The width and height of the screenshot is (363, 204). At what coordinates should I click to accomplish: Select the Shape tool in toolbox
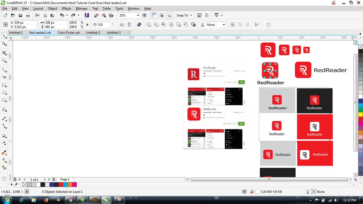click(x=4, y=44)
